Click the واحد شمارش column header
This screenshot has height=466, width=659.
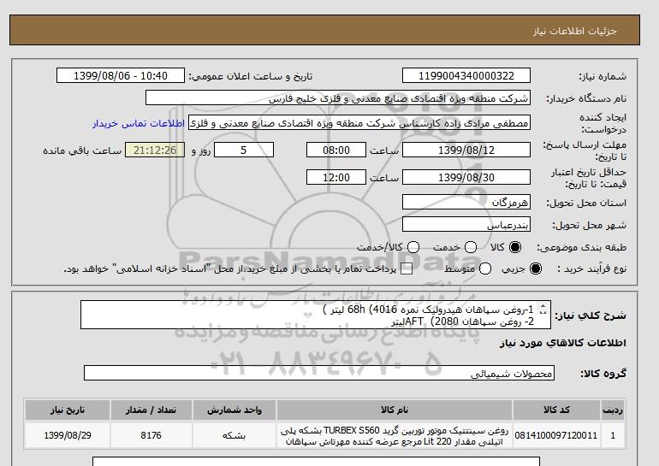(235, 410)
